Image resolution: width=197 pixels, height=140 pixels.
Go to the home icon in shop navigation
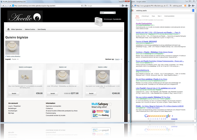point(8,29)
